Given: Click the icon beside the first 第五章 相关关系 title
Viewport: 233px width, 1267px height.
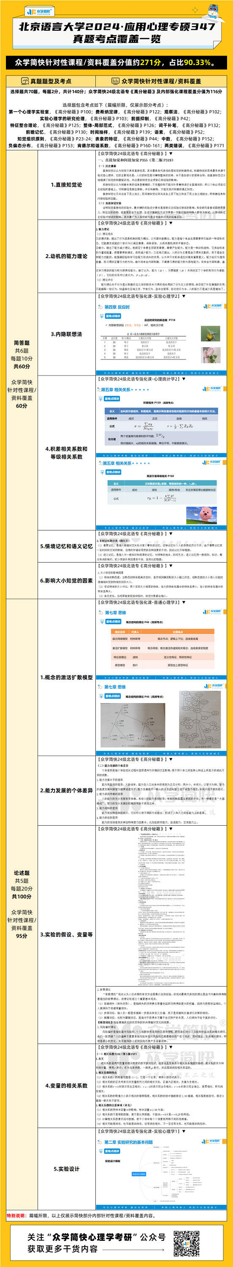Looking at the screenshot, I should pyautogui.click(x=99, y=389).
